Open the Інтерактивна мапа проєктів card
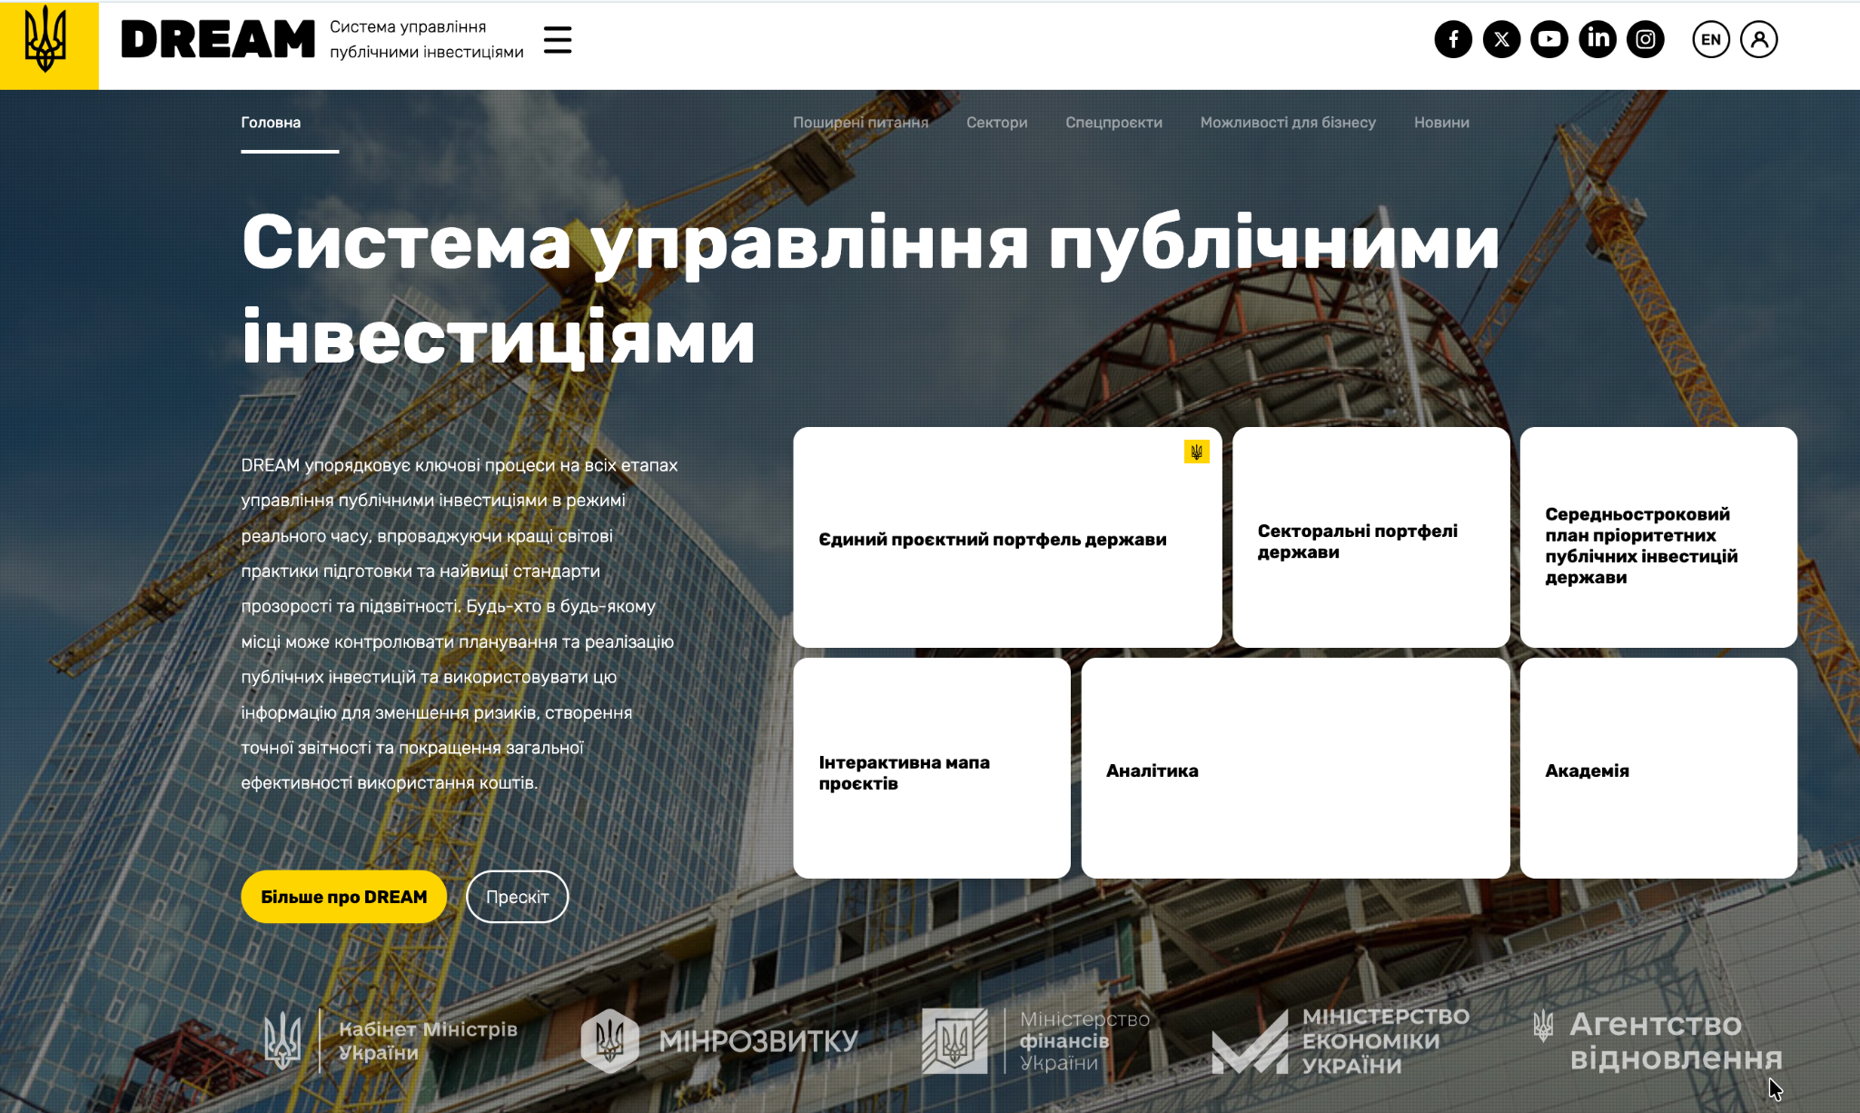Viewport: 1860px width, 1113px height. (x=931, y=769)
